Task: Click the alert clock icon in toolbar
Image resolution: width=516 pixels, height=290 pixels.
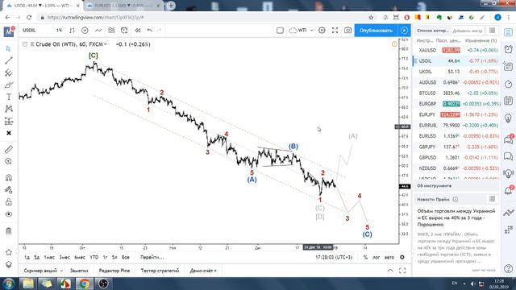Action: [124, 31]
